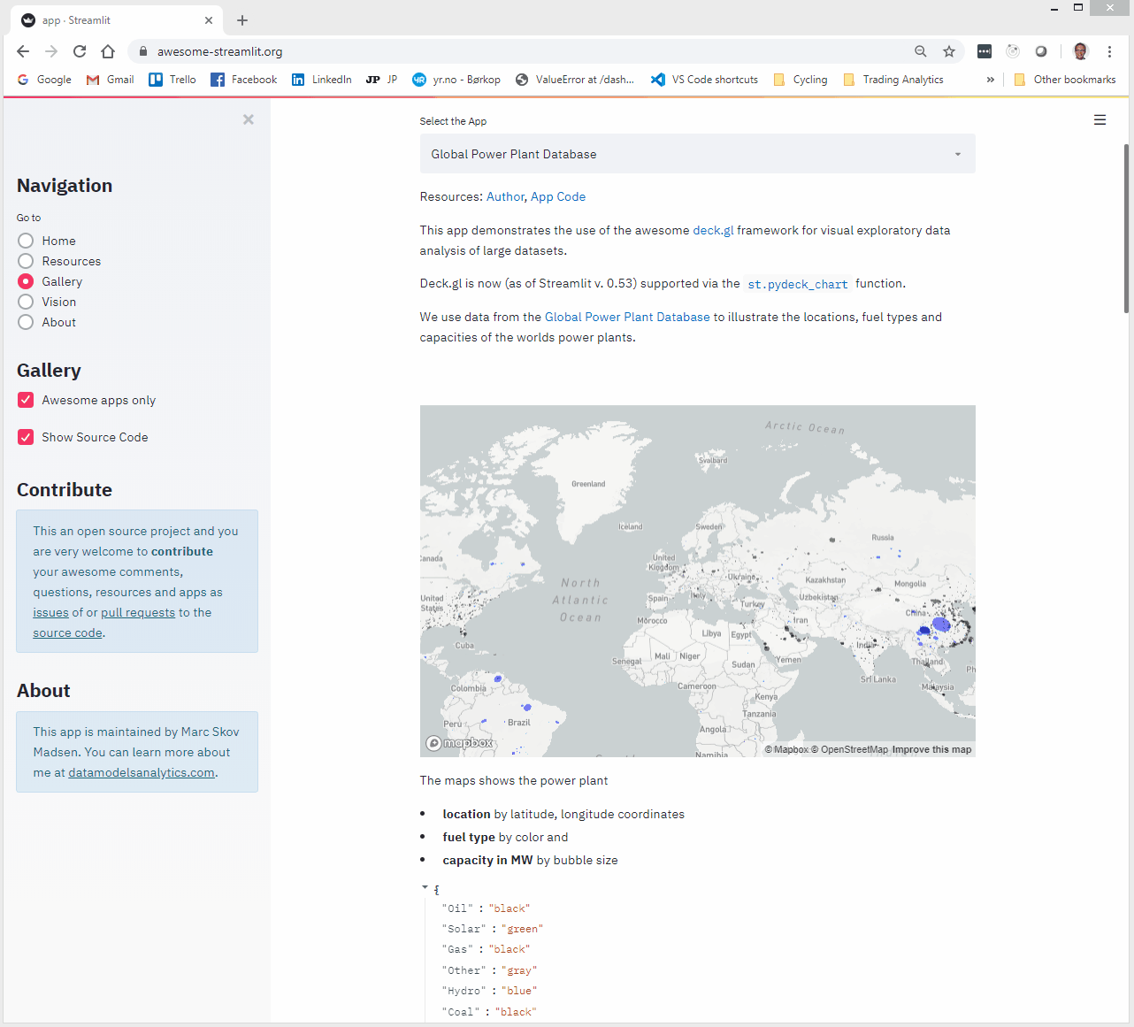Go back with browser back arrow

pos(23,51)
